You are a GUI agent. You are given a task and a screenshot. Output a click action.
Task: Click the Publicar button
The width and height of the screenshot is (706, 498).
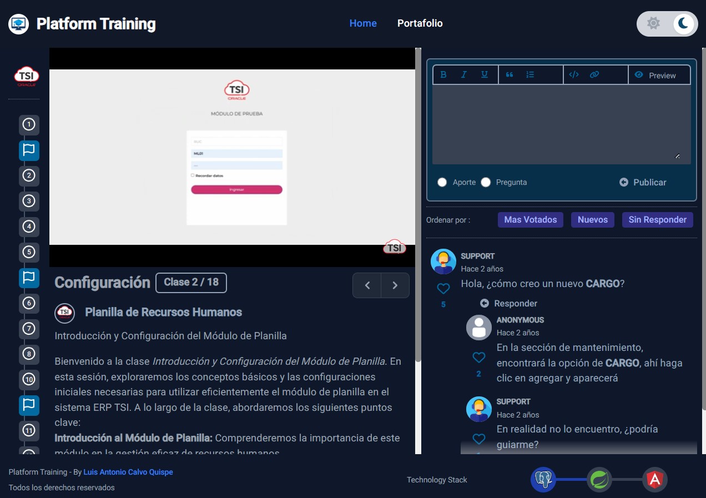pos(643,182)
